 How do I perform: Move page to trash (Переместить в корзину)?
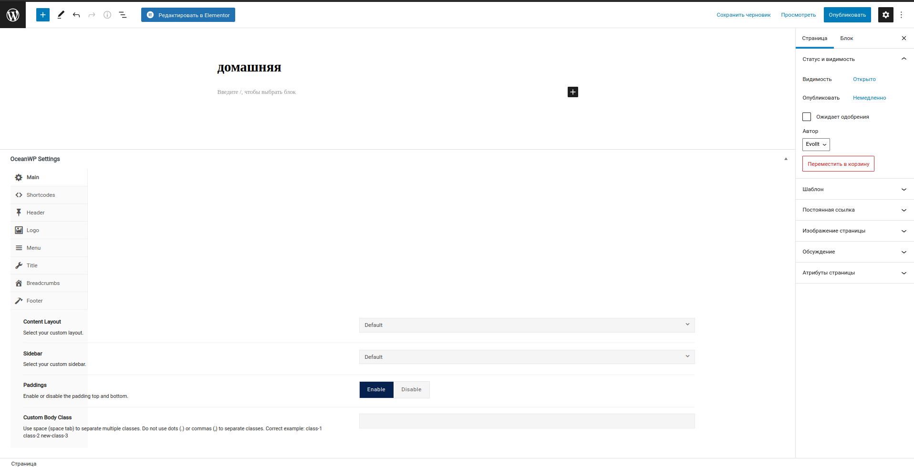[x=838, y=164]
